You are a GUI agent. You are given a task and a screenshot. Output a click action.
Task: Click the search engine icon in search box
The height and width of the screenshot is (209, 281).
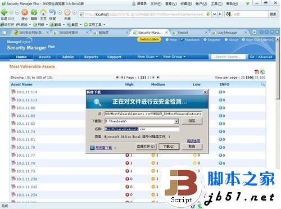(228, 14)
